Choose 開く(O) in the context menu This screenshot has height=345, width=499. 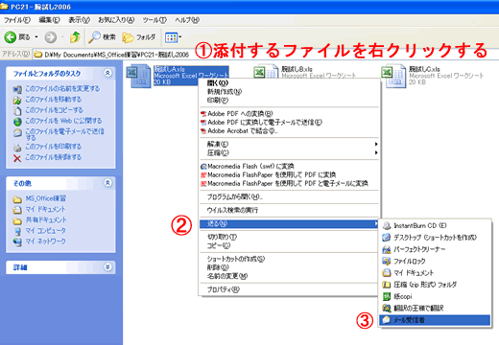coord(289,83)
